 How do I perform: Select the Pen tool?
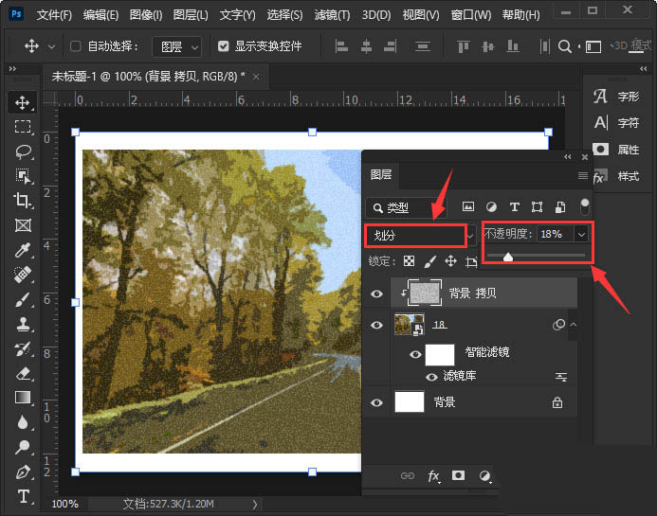23,472
